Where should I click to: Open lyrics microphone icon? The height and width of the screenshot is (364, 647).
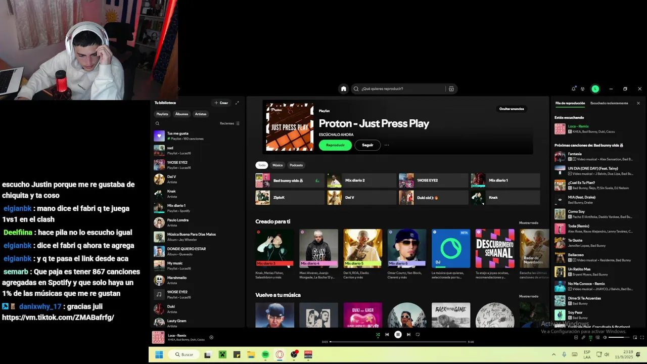click(583, 337)
